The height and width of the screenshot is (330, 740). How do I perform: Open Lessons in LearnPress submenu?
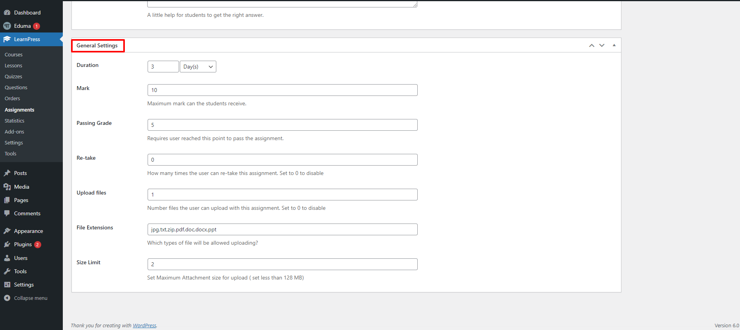13,65
